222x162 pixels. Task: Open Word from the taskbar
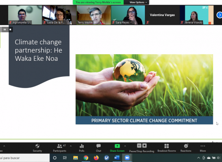point(117,158)
